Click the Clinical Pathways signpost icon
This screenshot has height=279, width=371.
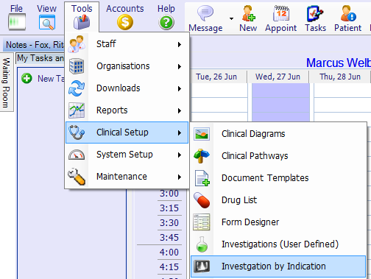(x=202, y=155)
